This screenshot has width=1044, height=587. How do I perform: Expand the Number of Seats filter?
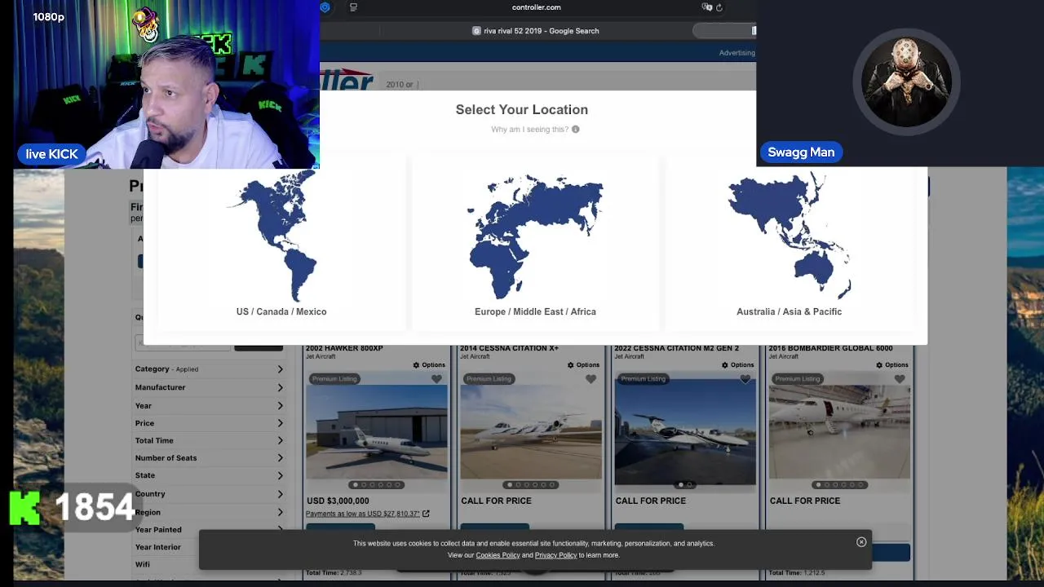click(210, 458)
